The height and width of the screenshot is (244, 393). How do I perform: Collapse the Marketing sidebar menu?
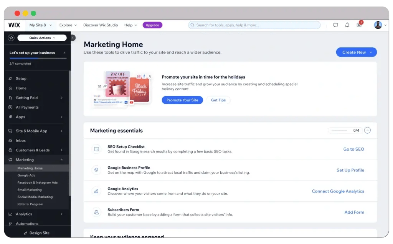tap(61, 160)
